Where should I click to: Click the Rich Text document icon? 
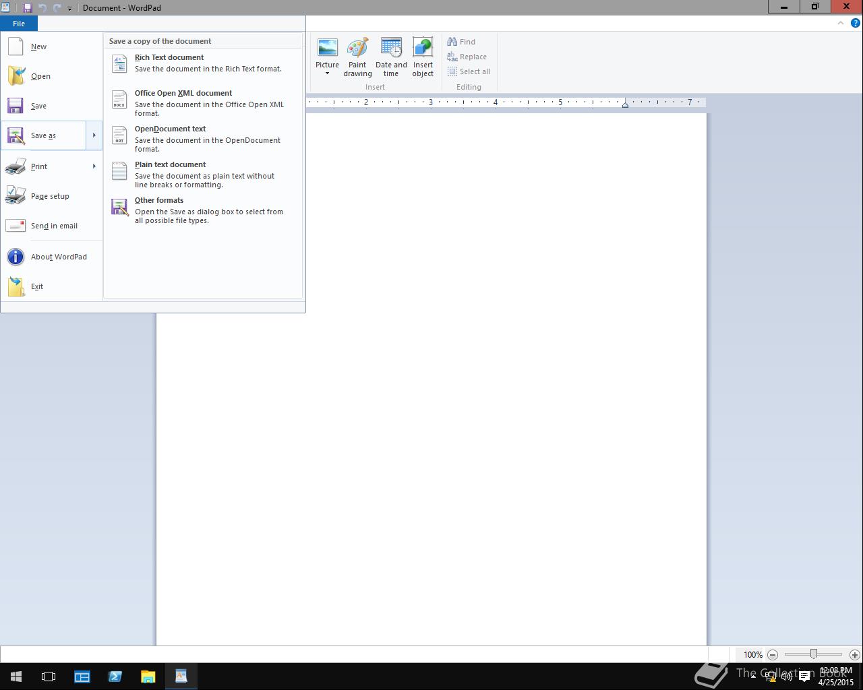[x=119, y=63]
